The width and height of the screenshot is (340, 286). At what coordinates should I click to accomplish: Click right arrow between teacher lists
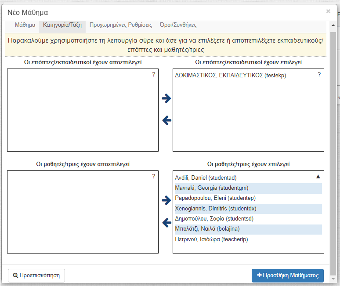point(166,98)
